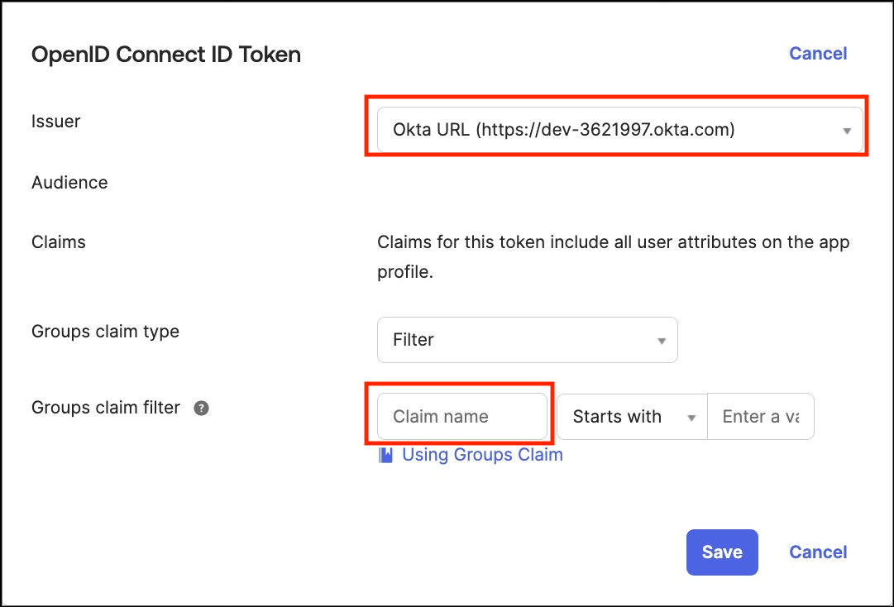Open the Issuer Okta URL dropdown
The width and height of the screenshot is (894, 607).
click(612, 130)
